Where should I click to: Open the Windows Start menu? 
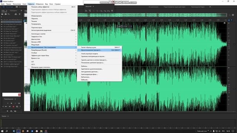click(x=2, y=131)
